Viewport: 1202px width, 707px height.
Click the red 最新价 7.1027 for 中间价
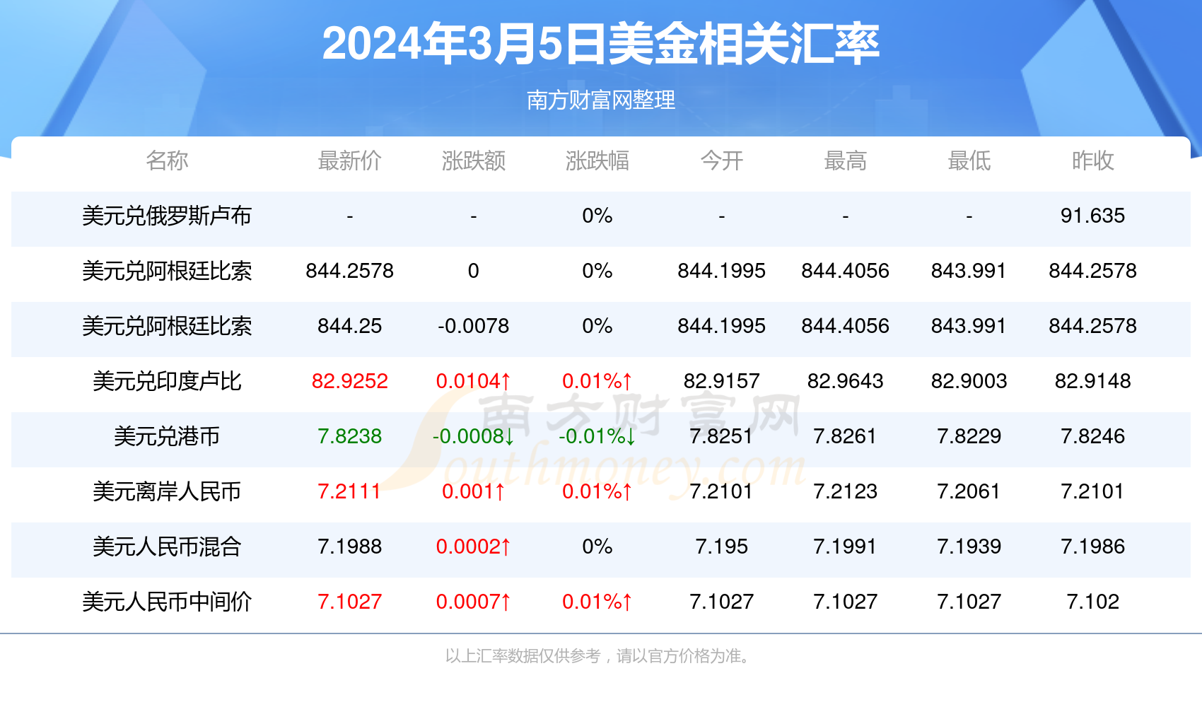tap(349, 602)
